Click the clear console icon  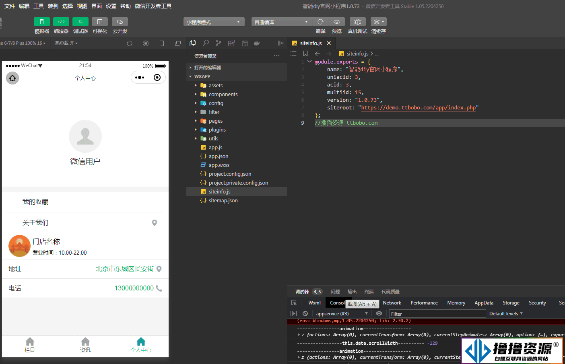tap(305, 314)
